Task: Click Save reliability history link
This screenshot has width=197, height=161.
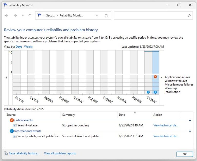Action: coord(24,153)
